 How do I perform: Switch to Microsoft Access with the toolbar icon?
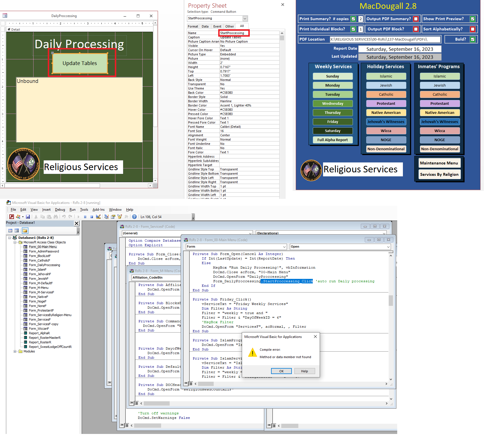12,216
